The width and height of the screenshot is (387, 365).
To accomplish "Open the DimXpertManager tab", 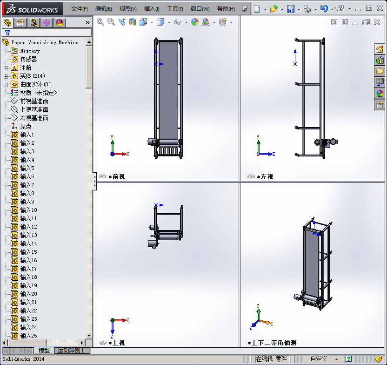I will click(47, 23).
